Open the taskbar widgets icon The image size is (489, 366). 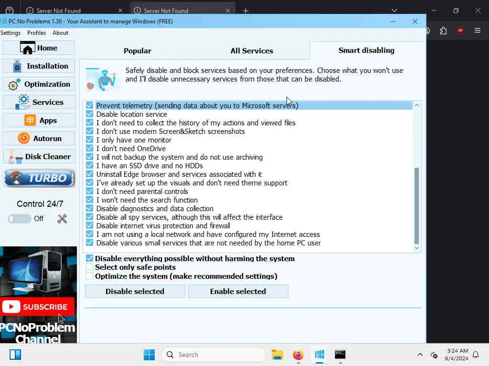coord(15,355)
